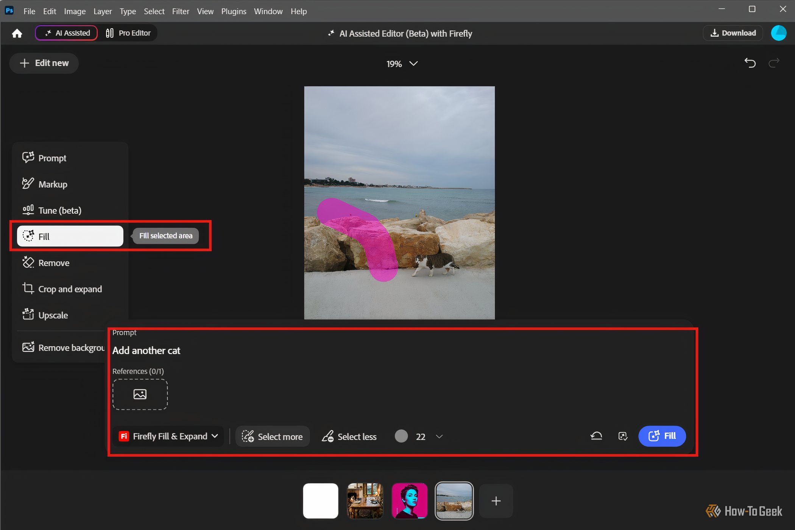Viewport: 795px width, 530px height.
Task: Select the Tune (beta) tool
Action: click(x=70, y=210)
